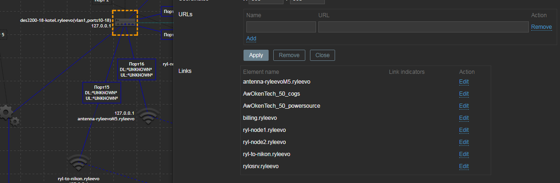Click the antenna-ryleevoM5.ryleevo map label
The image size is (560, 183).
[x=106, y=119]
